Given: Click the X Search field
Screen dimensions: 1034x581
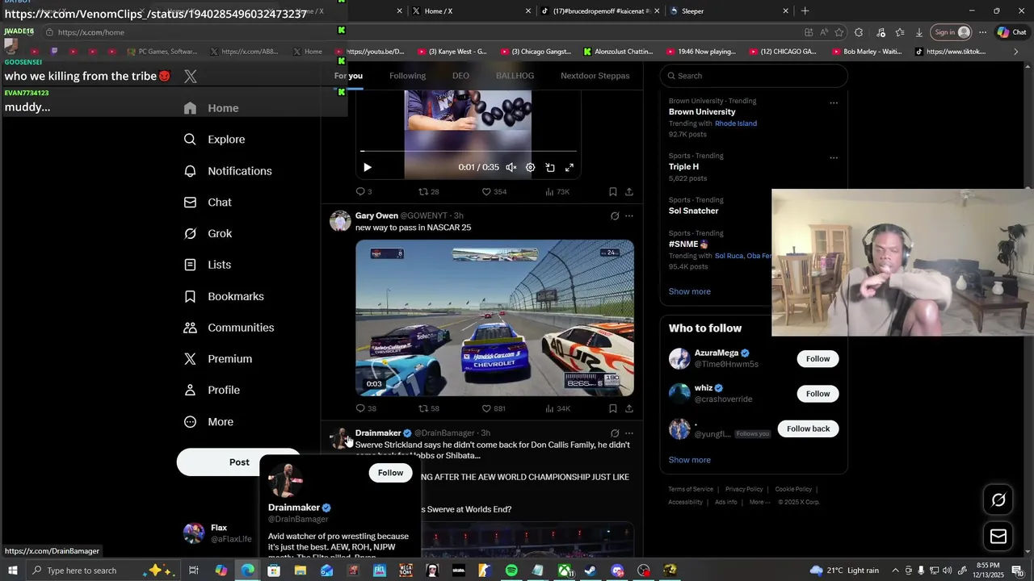Looking at the screenshot, I should coord(754,76).
